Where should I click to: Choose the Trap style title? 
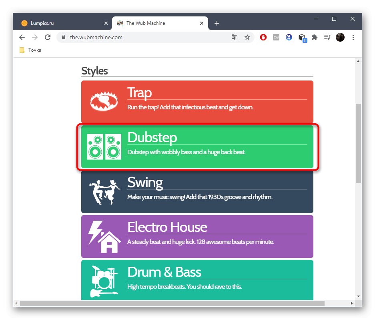pos(139,93)
